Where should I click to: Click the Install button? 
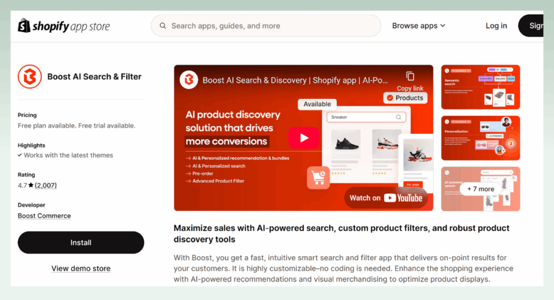(81, 243)
